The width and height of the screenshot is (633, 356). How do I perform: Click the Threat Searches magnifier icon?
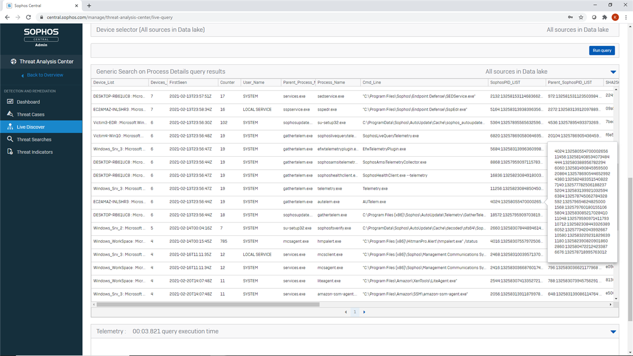(x=10, y=139)
